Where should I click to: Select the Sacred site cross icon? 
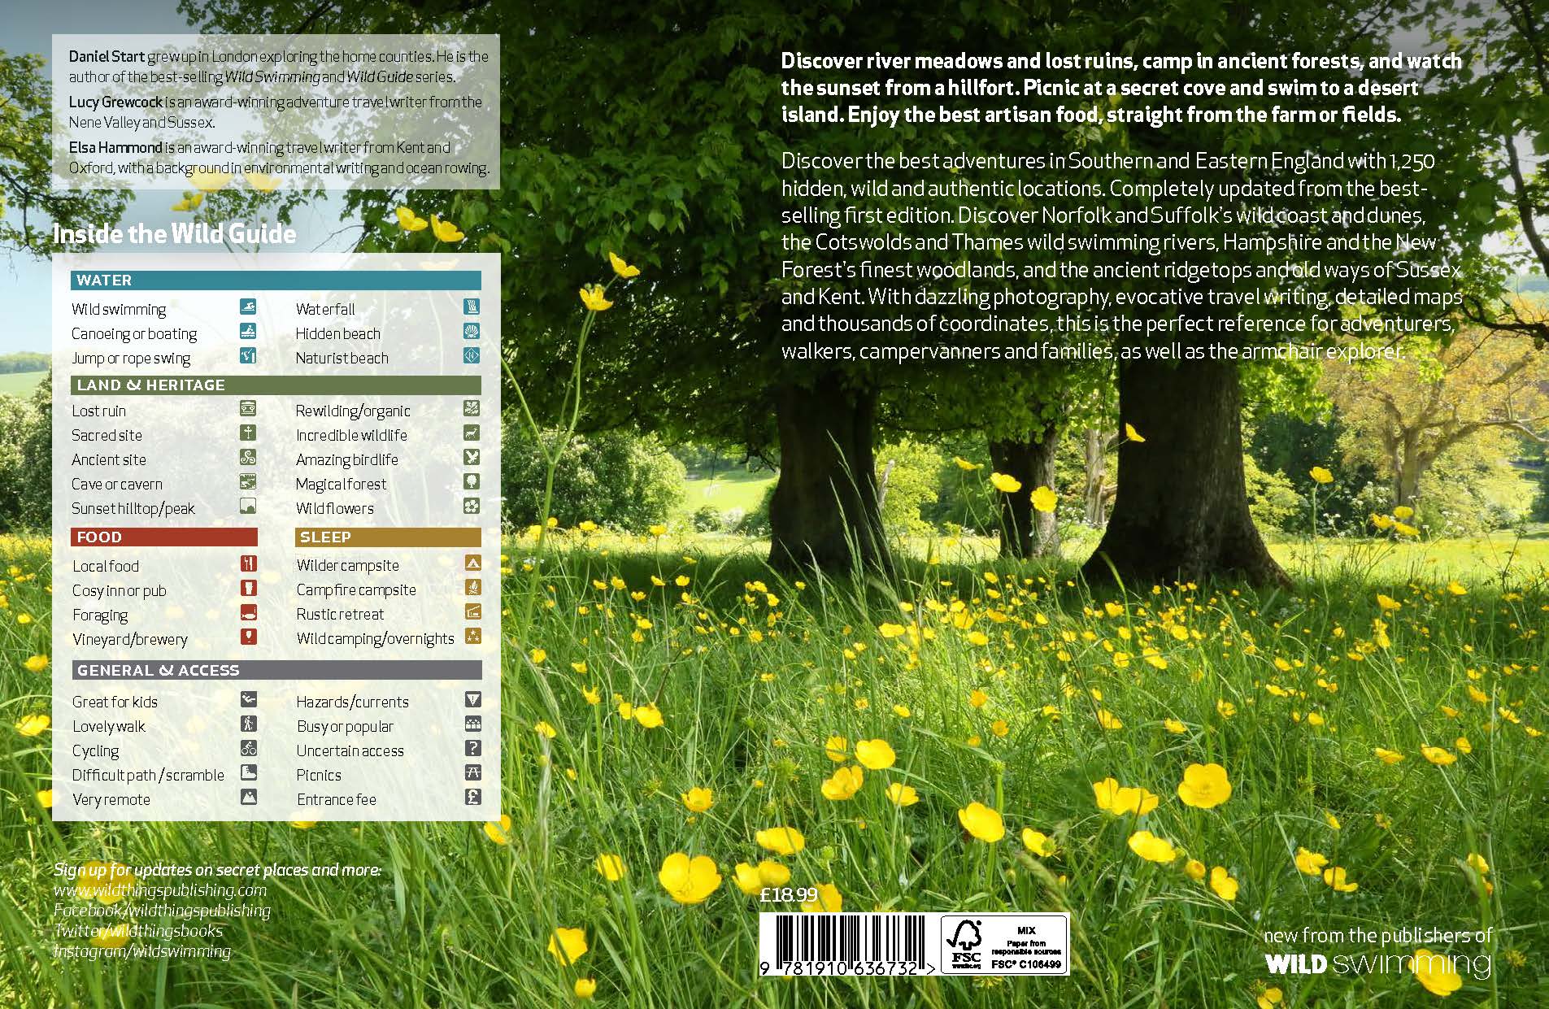(248, 433)
